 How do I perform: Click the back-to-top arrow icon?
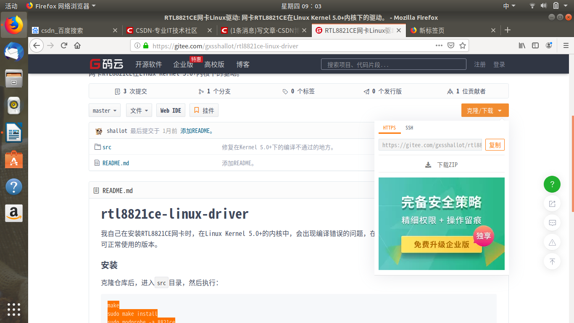(x=552, y=262)
